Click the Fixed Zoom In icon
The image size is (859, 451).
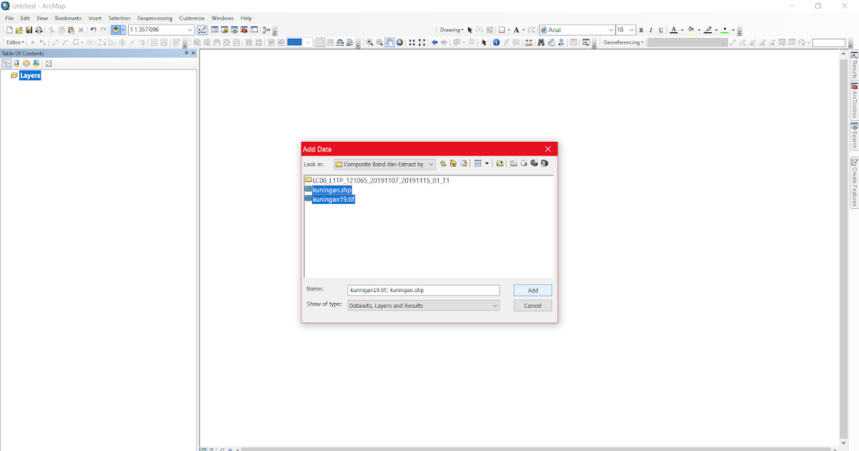pyautogui.click(x=412, y=42)
